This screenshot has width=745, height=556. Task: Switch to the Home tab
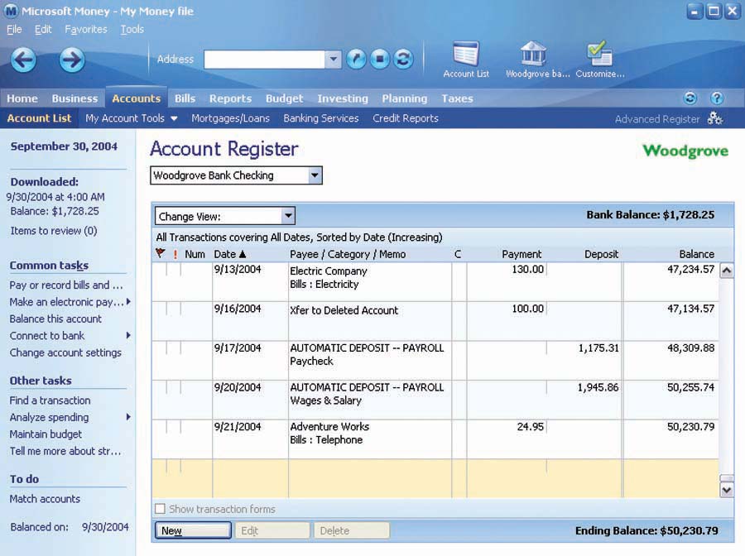[22, 98]
